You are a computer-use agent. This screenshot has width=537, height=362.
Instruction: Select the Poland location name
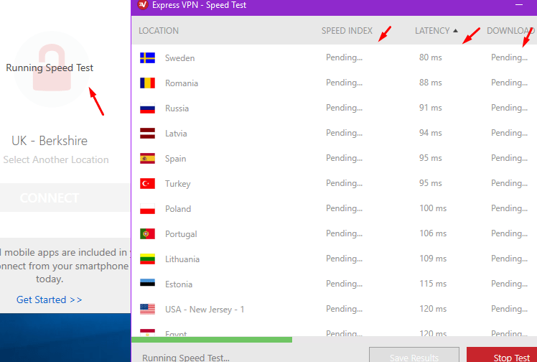pyautogui.click(x=178, y=209)
